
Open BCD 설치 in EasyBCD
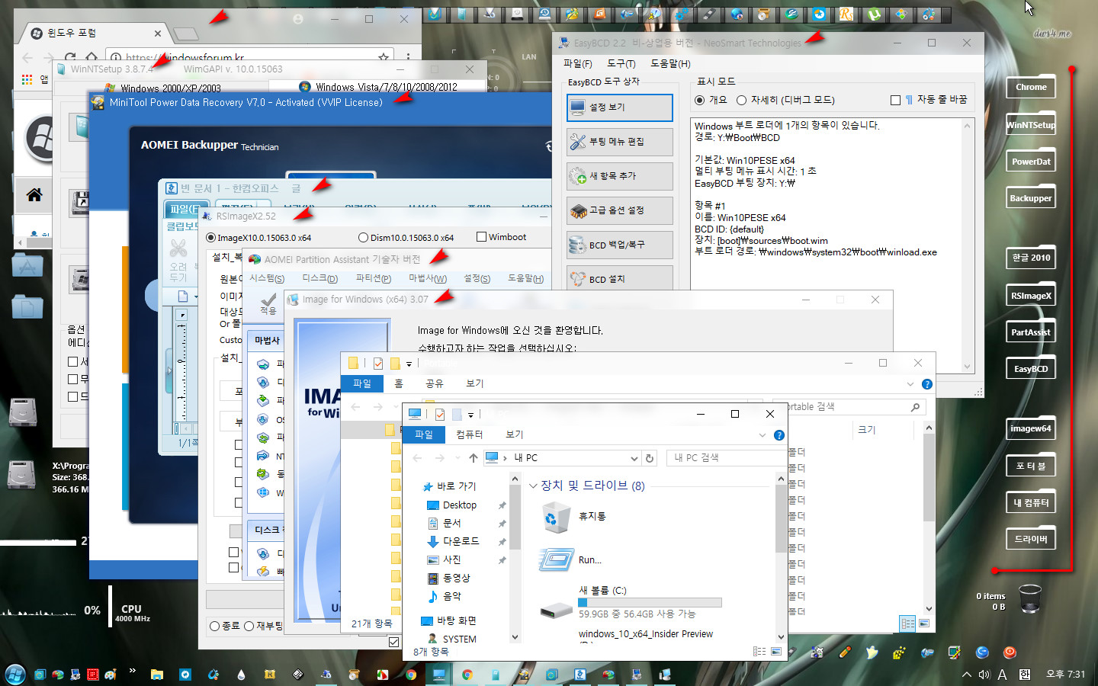[x=619, y=278]
